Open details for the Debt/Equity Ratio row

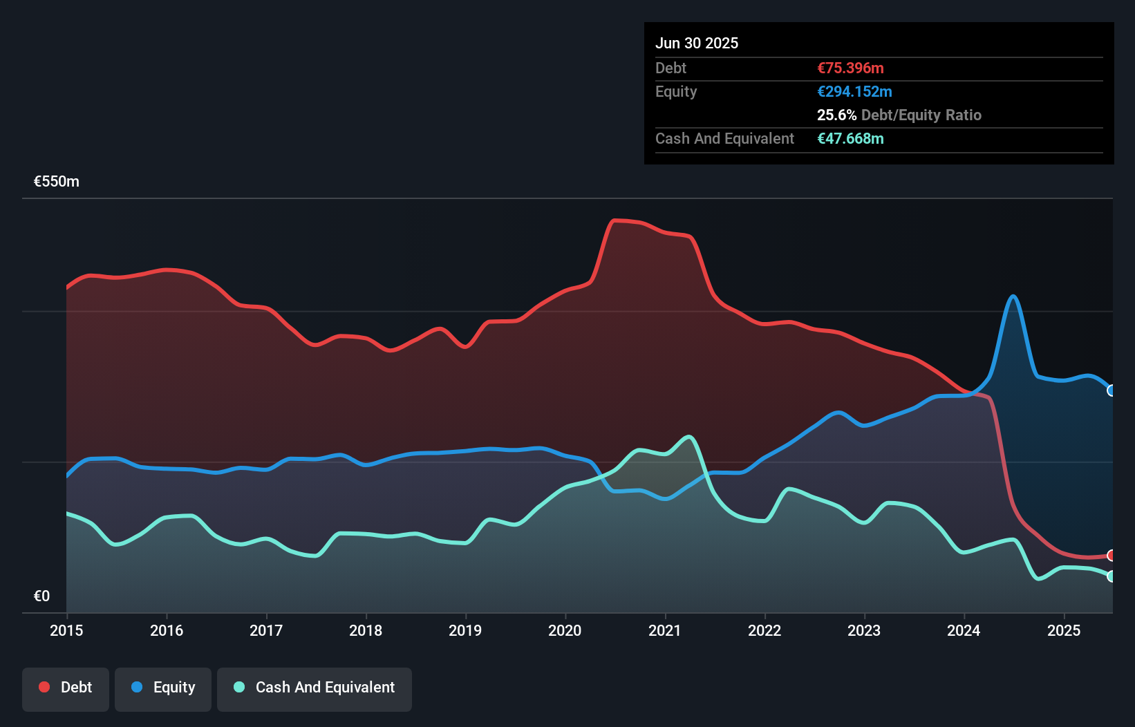(x=899, y=115)
